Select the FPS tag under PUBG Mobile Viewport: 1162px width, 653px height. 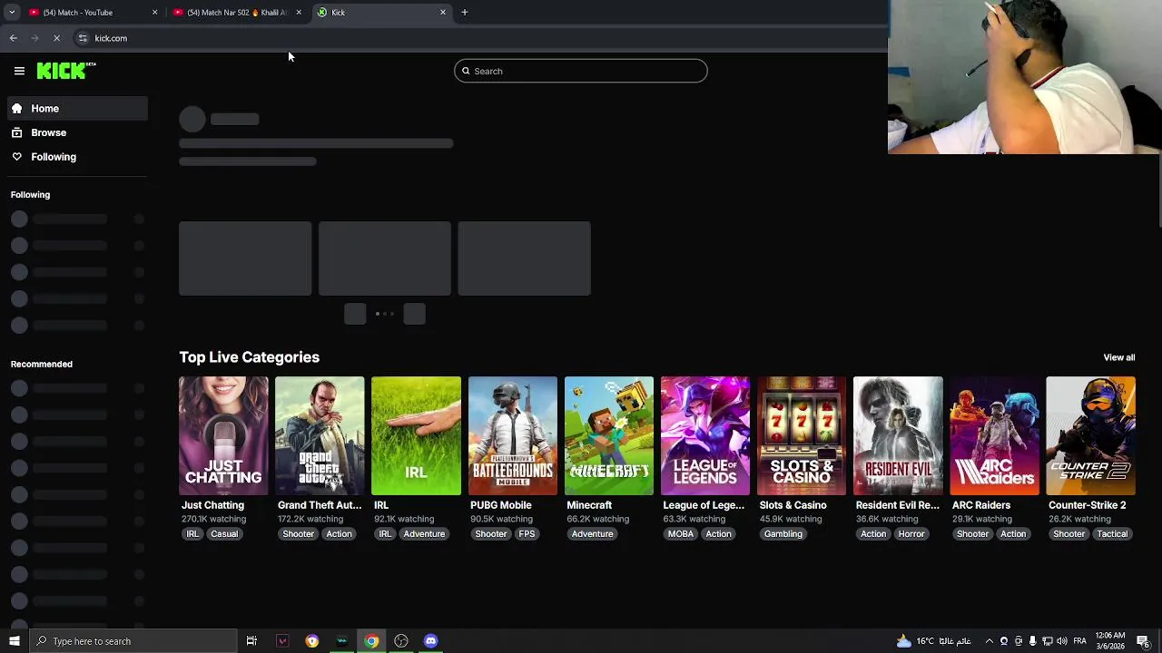[527, 534]
